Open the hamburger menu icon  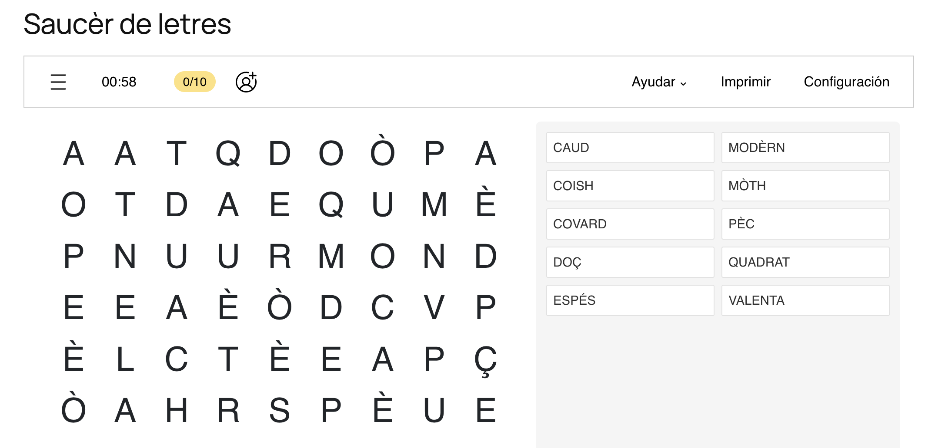coord(58,82)
